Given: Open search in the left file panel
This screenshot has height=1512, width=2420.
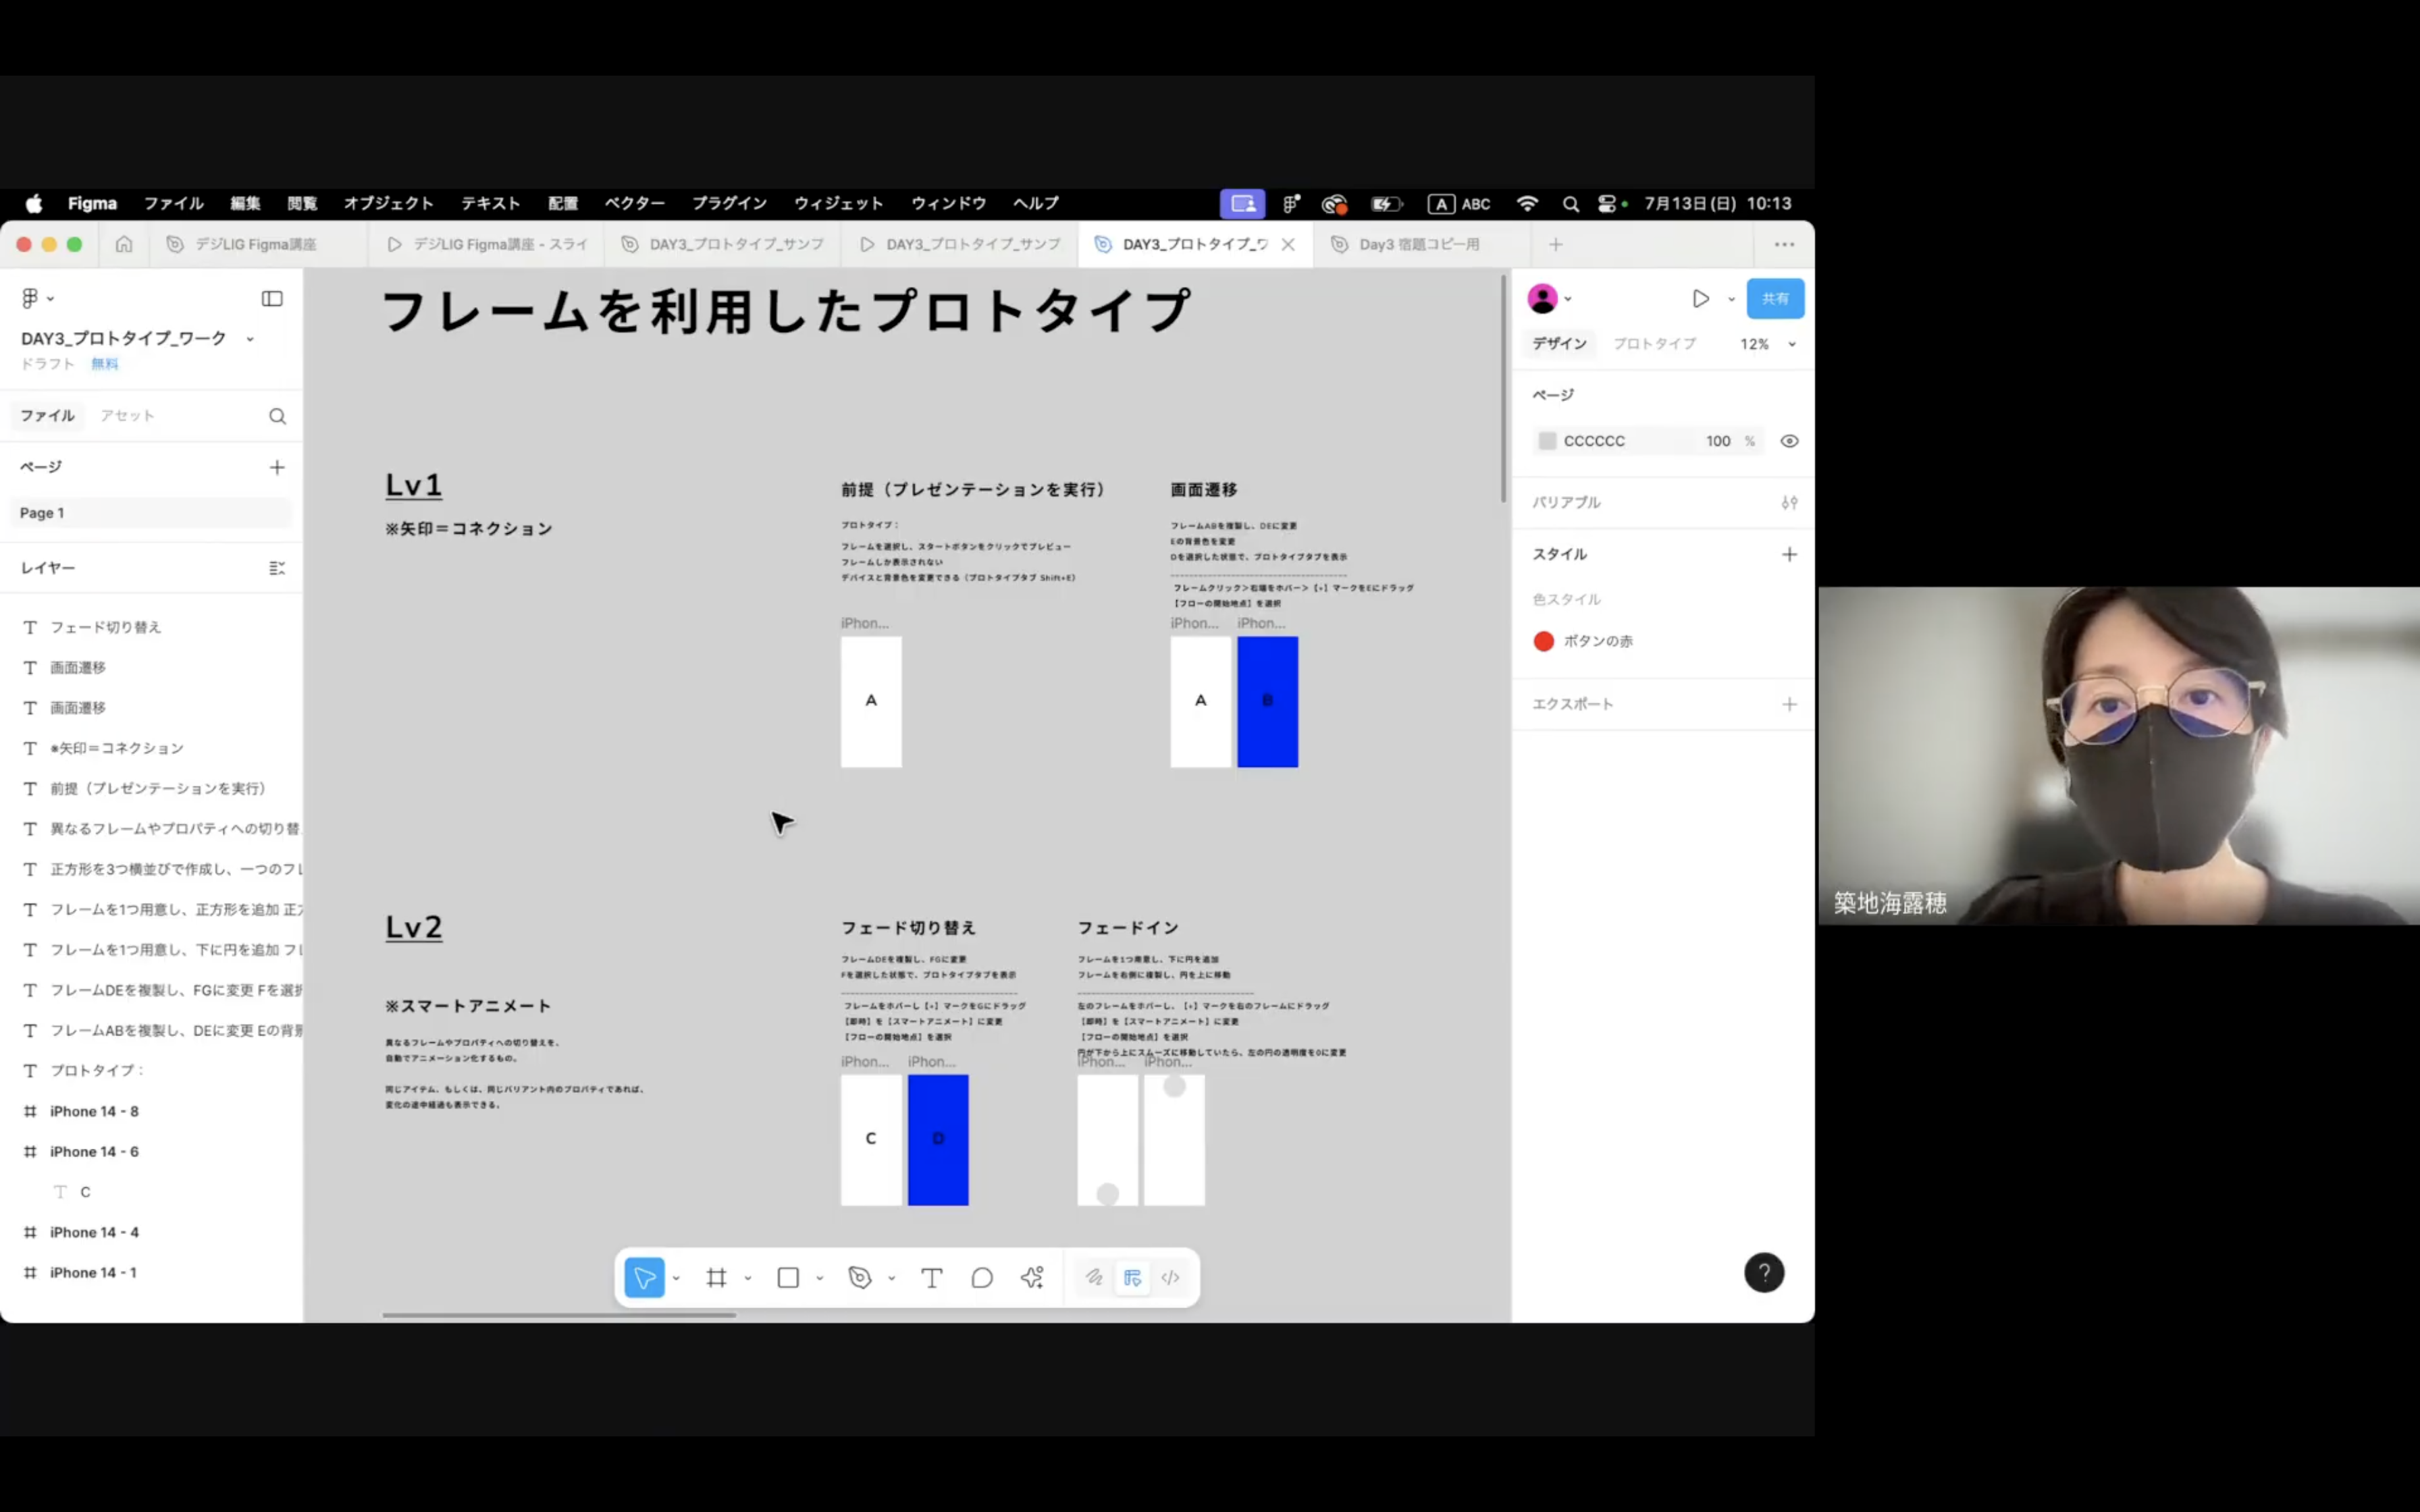Looking at the screenshot, I should point(277,416).
